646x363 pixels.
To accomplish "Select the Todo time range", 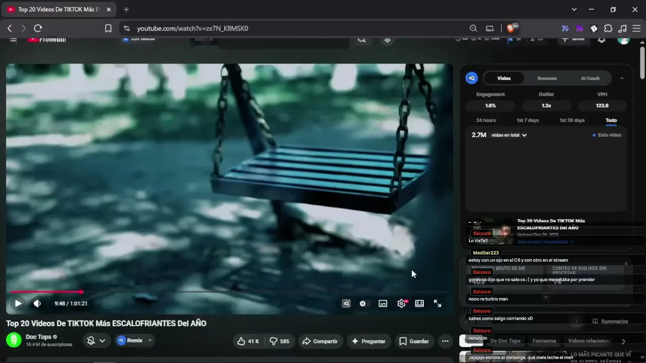I will [611, 120].
